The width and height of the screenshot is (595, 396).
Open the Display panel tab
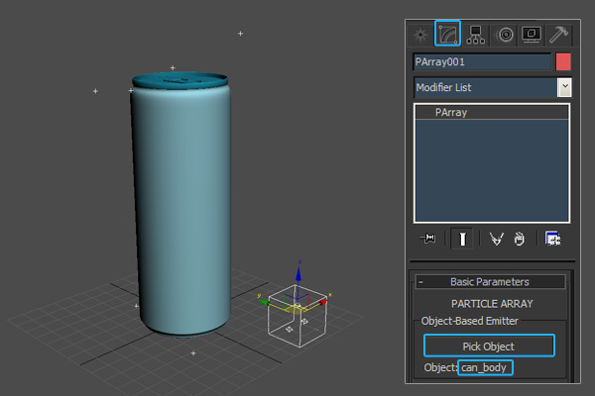[533, 34]
